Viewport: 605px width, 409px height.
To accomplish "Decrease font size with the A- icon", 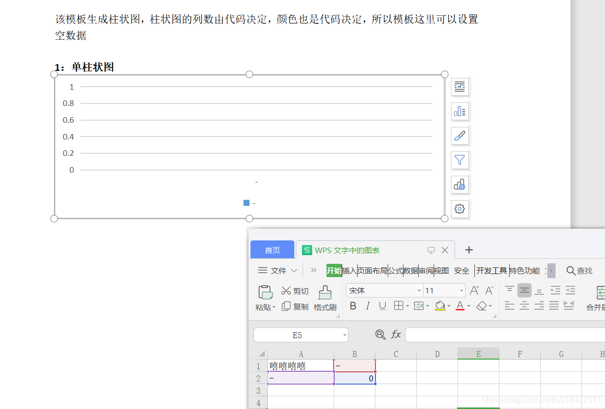I will [490, 290].
